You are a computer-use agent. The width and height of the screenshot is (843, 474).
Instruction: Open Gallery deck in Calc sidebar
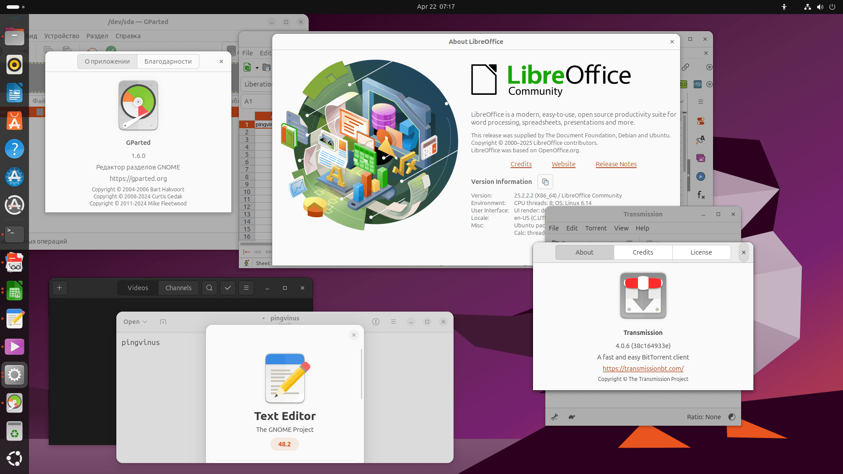(x=701, y=158)
